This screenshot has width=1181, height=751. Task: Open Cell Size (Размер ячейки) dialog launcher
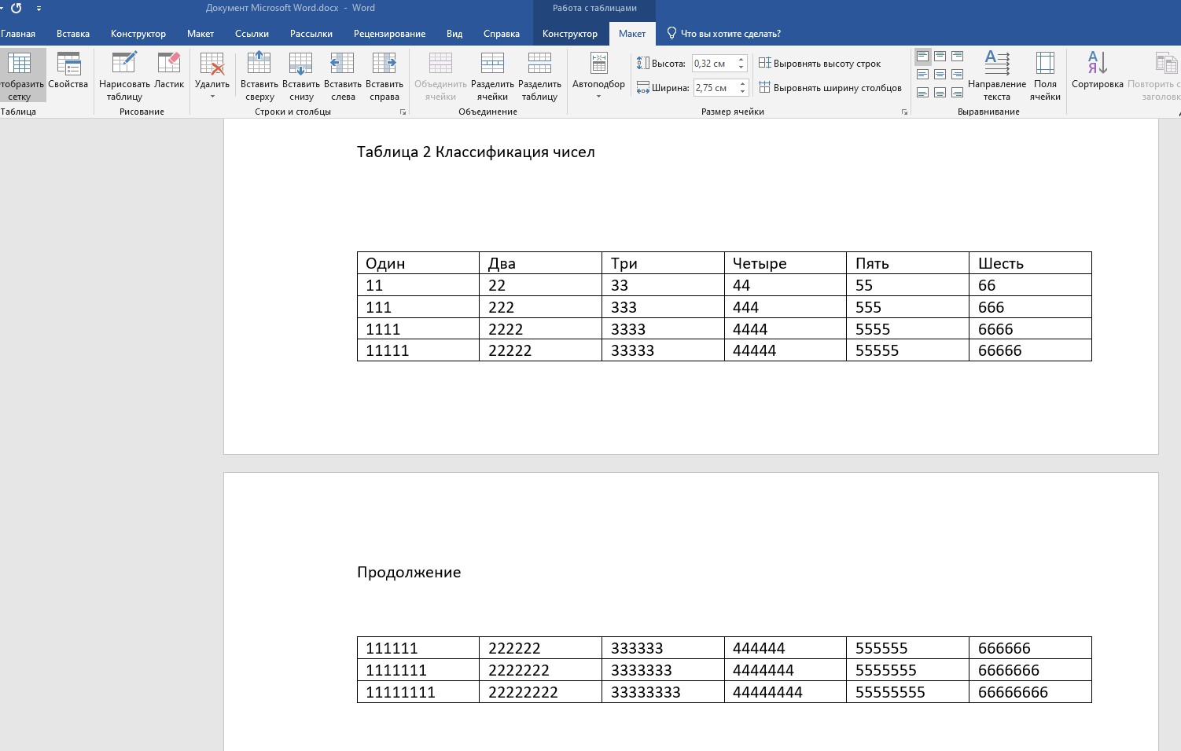click(x=904, y=112)
